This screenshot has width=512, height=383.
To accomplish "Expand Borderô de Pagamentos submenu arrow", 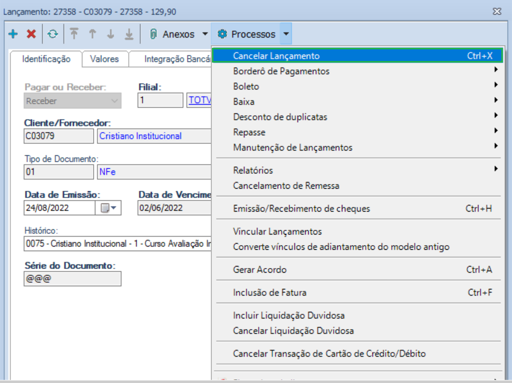I will (x=496, y=70).
